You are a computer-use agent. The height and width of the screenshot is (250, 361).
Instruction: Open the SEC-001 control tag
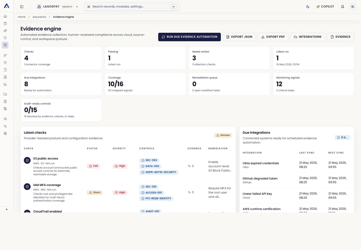pos(149,187)
